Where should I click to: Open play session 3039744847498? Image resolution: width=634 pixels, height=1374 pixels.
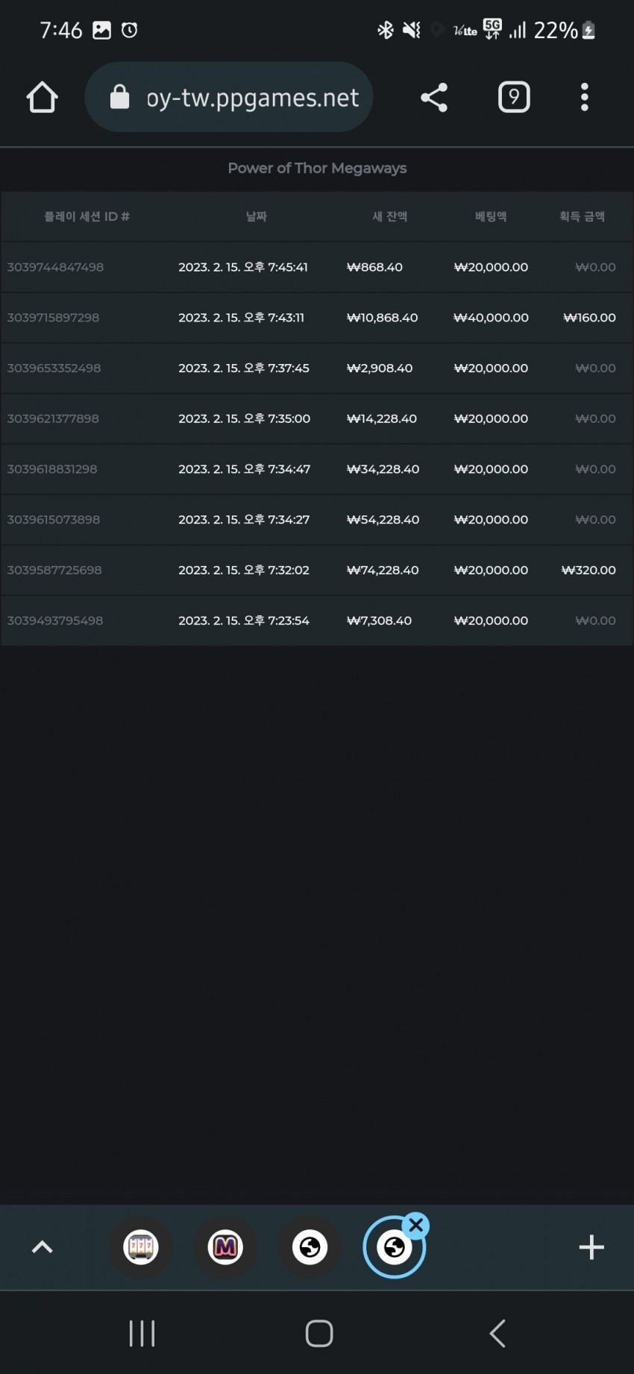click(55, 267)
